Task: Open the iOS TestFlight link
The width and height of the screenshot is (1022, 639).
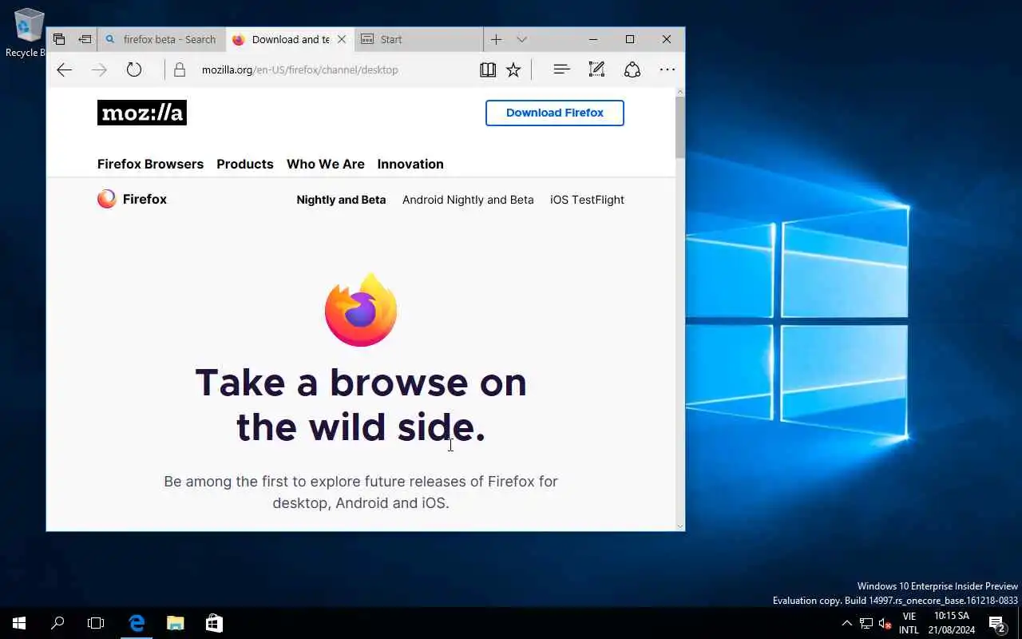Action: coord(587,200)
